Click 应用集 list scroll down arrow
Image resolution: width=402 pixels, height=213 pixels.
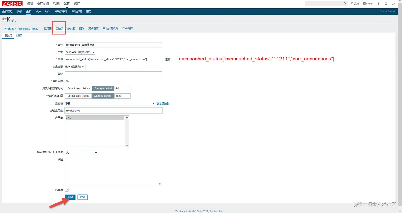127,145
